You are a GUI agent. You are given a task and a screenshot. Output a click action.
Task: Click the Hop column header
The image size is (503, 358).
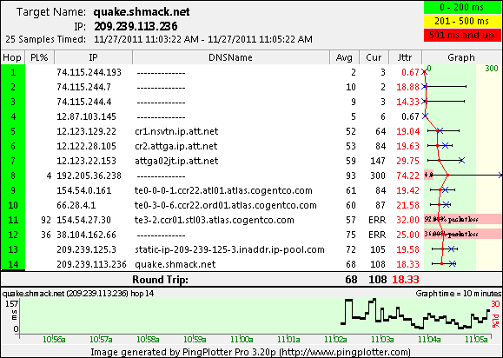12,57
